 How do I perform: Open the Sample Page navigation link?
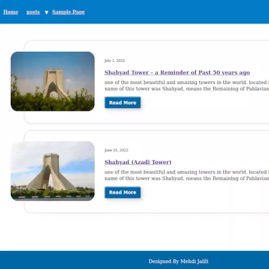69,12
